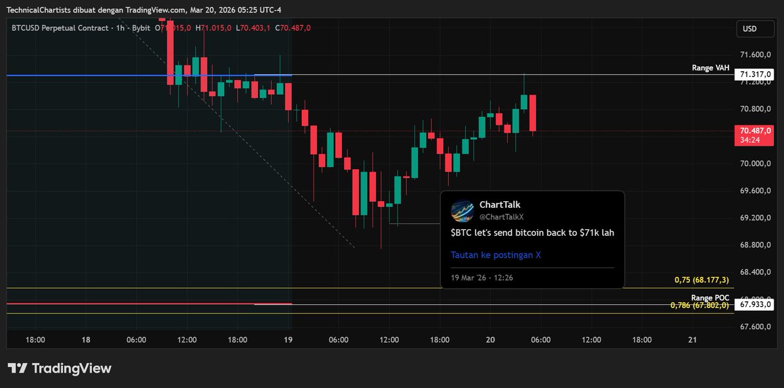Click the date label 20 on time axis
Image resolution: width=784 pixels, height=388 pixels.
tap(491, 340)
